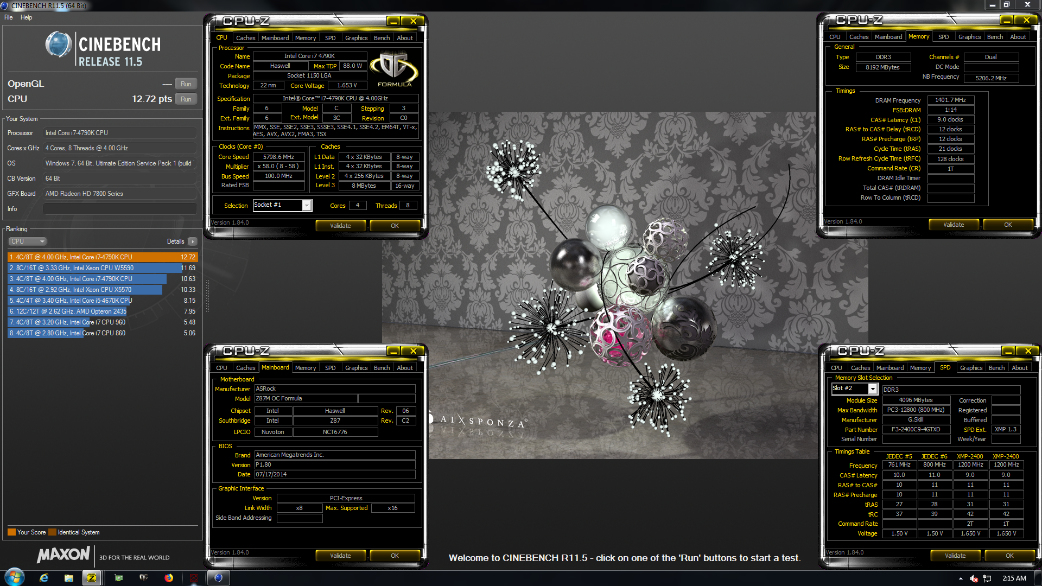Click the Core Speed 5798.6 MHz value
The width and height of the screenshot is (1042, 586).
[279, 157]
